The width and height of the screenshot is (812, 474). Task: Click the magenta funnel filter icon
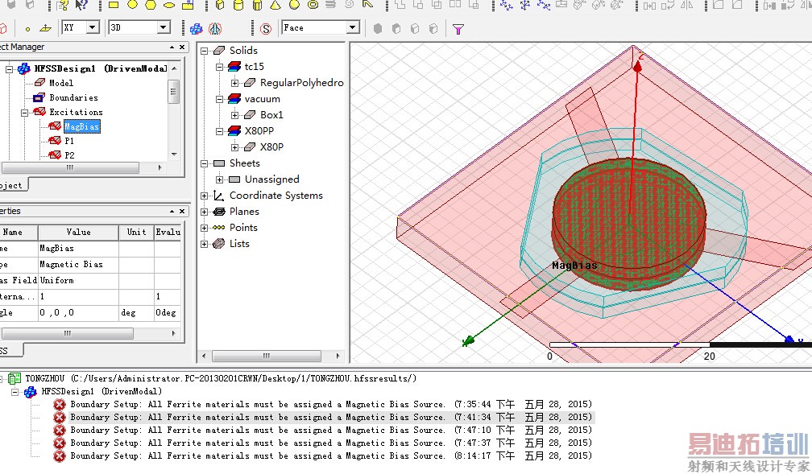click(458, 29)
